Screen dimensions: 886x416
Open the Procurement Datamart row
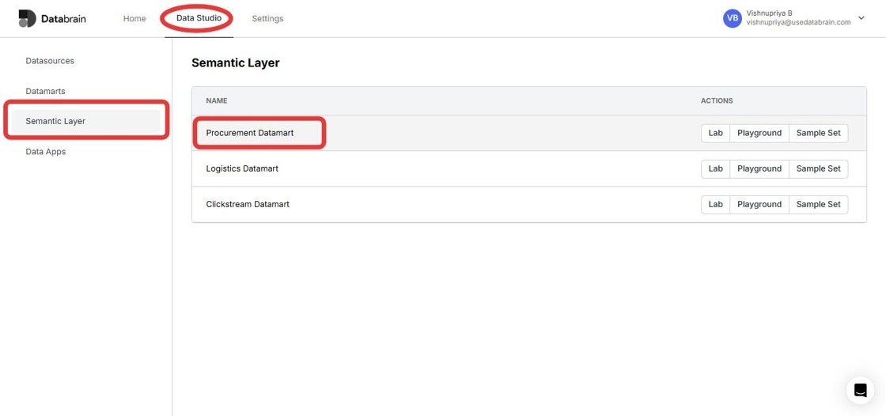click(x=529, y=133)
